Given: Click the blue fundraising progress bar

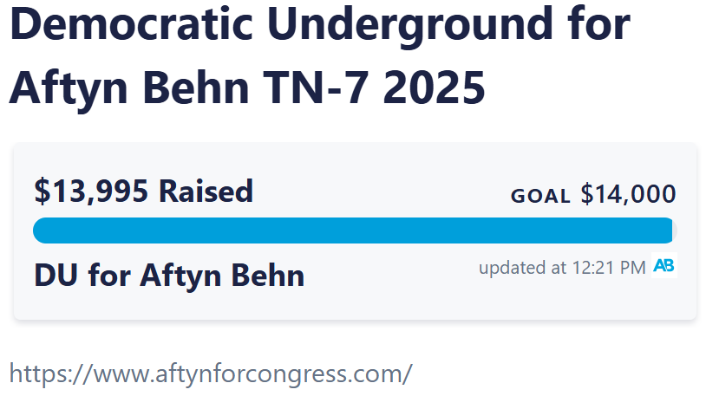Looking at the screenshot, I should click(347, 230).
